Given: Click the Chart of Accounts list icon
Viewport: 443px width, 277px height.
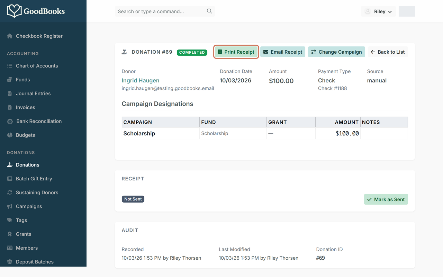Looking at the screenshot, I should click(x=10, y=66).
